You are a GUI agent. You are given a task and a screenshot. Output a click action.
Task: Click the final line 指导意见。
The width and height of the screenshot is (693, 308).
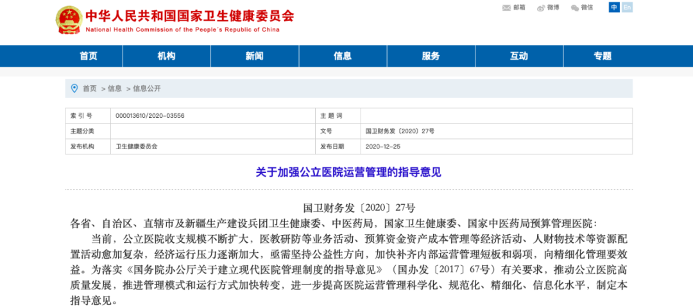[x=94, y=302]
